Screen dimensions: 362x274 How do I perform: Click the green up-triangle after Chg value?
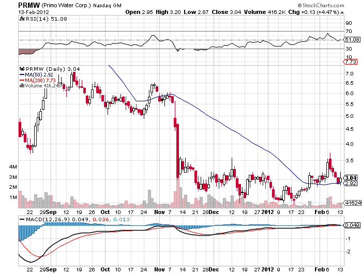(x=342, y=12)
